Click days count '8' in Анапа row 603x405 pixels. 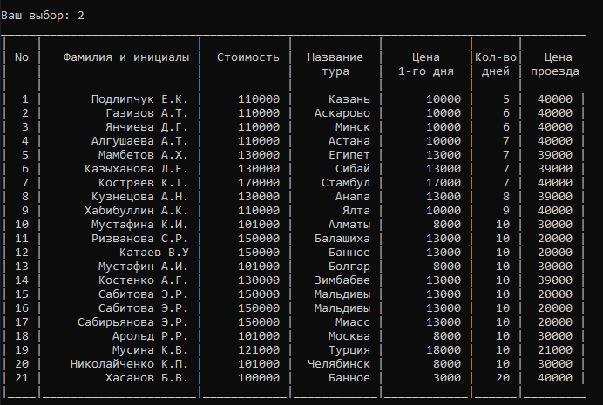(506, 197)
